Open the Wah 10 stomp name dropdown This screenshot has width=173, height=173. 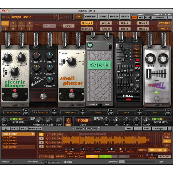pyautogui.click(x=98, y=112)
